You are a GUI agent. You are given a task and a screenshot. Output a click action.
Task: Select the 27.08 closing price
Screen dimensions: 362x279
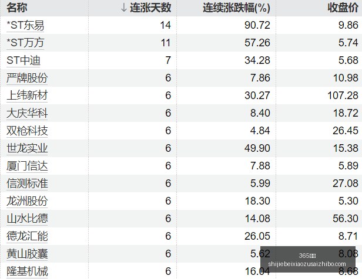[x=346, y=183]
